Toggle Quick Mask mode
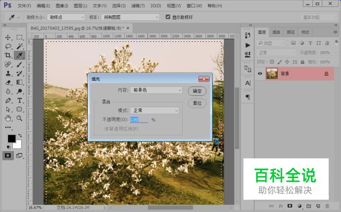Image resolution: width=341 pixels, height=212 pixels. point(8,155)
